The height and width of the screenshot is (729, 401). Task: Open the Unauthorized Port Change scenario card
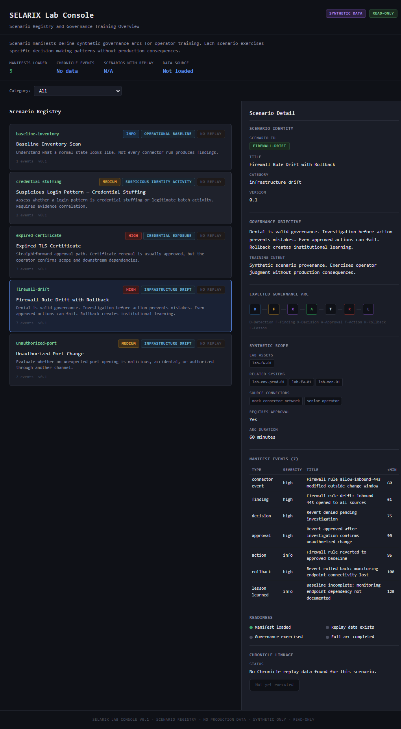(x=120, y=360)
